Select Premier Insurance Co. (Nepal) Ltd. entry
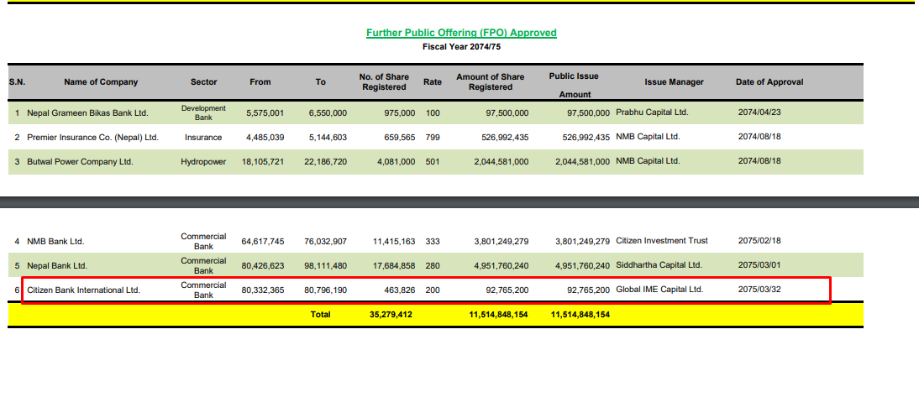 pos(92,137)
